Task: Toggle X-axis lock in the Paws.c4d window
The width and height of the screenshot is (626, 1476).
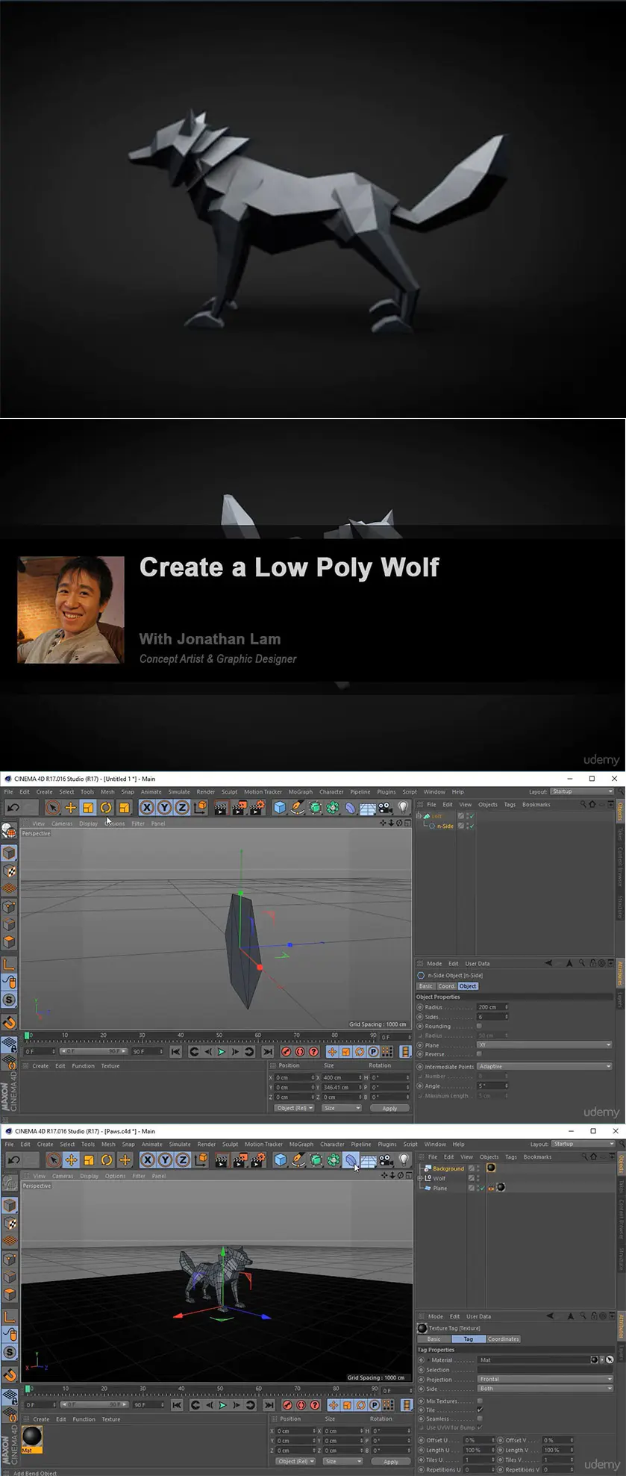Action: click(x=147, y=1159)
